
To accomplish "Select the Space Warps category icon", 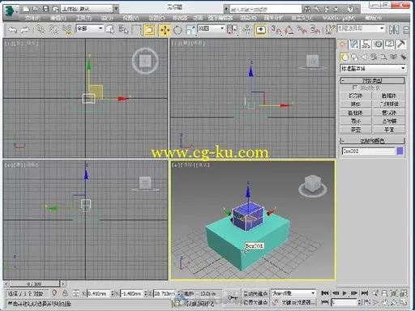I will tap(393, 57).
